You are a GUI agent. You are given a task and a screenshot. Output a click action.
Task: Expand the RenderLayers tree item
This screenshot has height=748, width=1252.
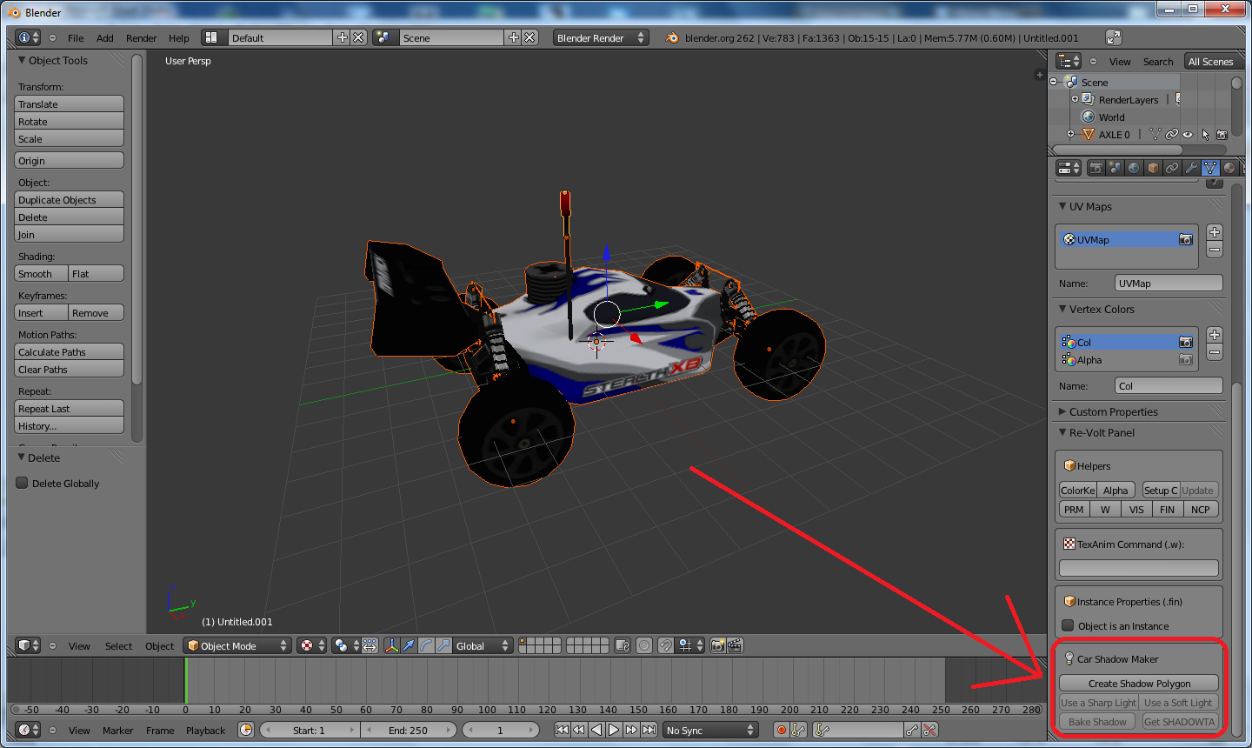click(x=1076, y=99)
